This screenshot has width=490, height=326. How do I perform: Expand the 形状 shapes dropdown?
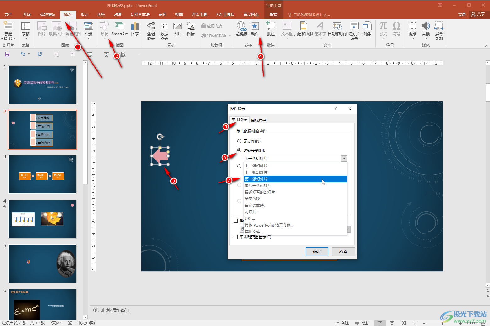pyautogui.click(x=104, y=39)
